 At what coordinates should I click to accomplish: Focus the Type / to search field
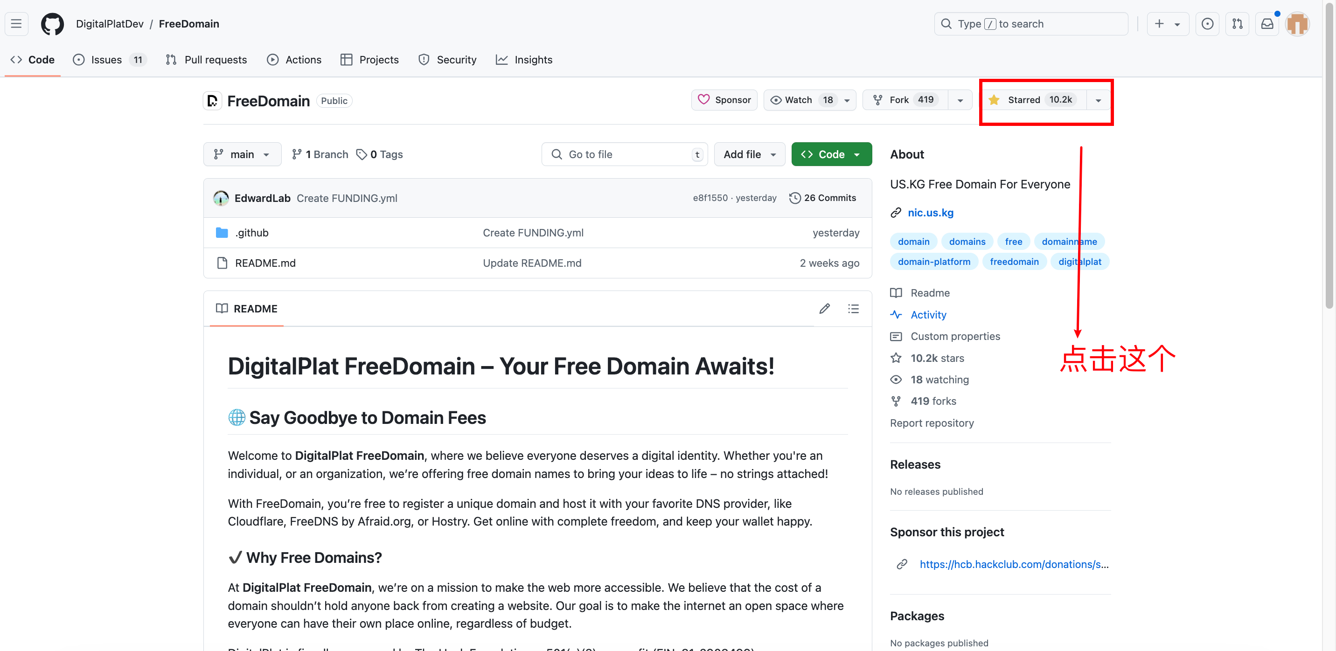[x=1031, y=24]
